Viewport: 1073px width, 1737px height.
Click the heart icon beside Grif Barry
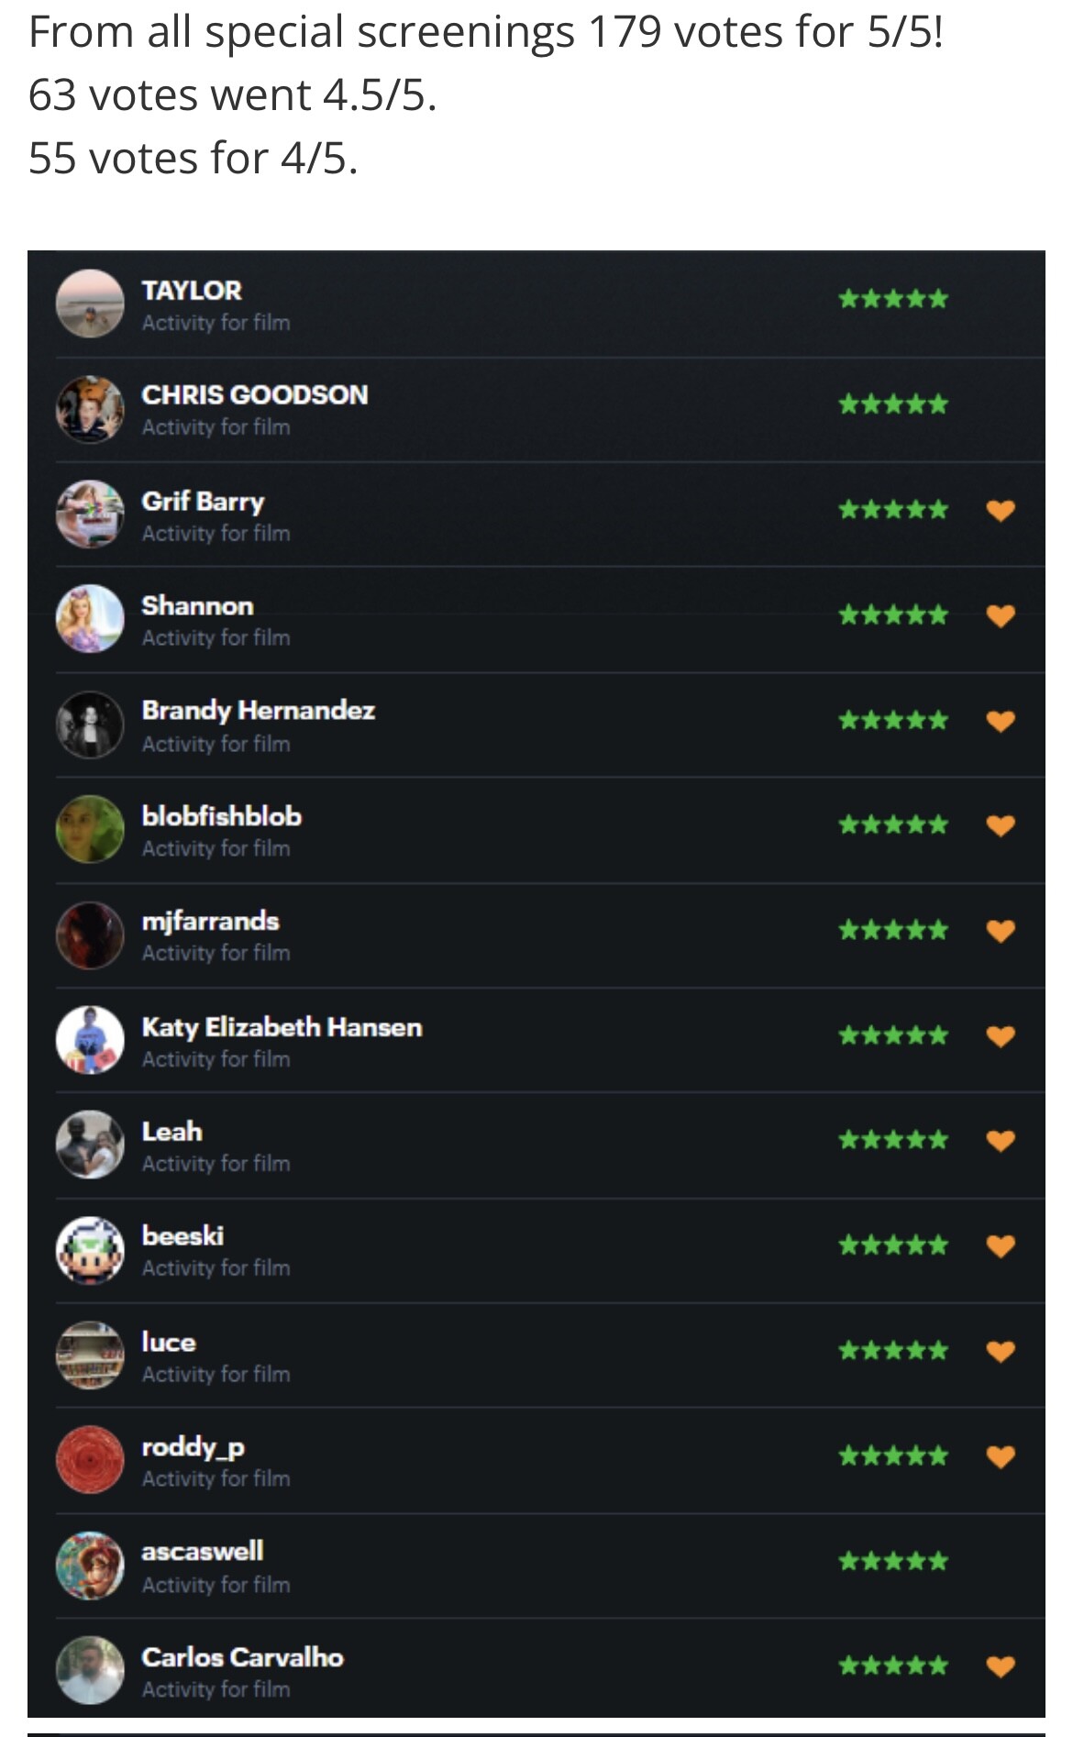[x=1001, y=510]
